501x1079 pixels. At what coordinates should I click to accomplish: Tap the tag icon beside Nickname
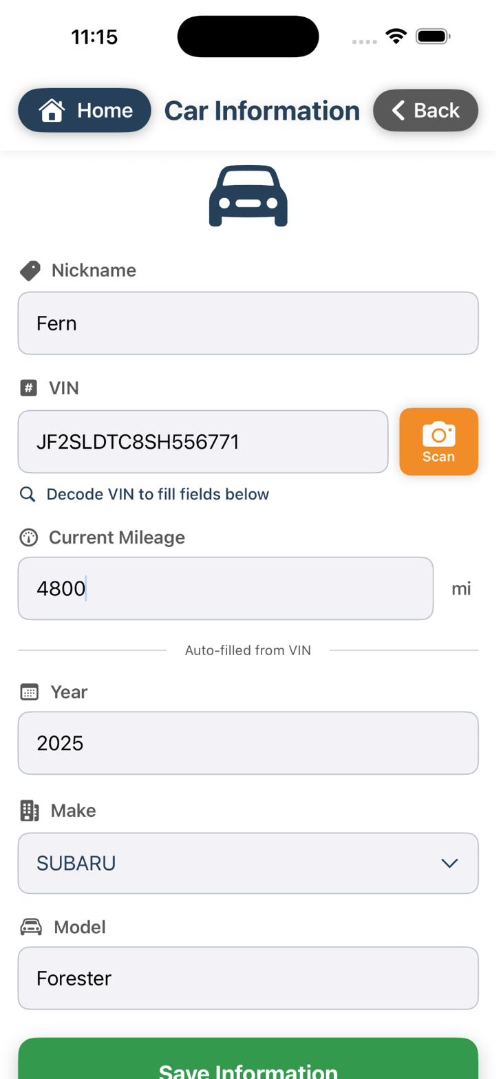tap(30, 270)
